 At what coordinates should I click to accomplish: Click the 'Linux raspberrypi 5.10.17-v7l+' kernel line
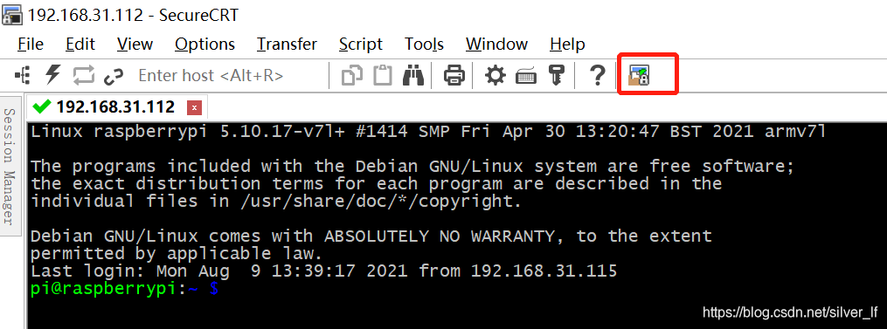[x=428, y=132]
